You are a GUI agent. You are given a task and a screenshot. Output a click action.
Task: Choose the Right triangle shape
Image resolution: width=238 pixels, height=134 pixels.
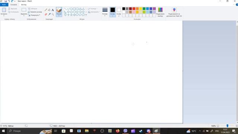(65, 12)
